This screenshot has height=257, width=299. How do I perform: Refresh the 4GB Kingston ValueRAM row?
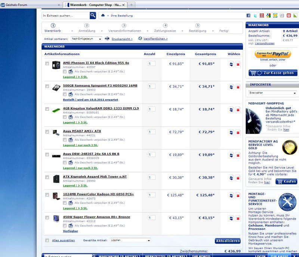(x=231, y=110)
